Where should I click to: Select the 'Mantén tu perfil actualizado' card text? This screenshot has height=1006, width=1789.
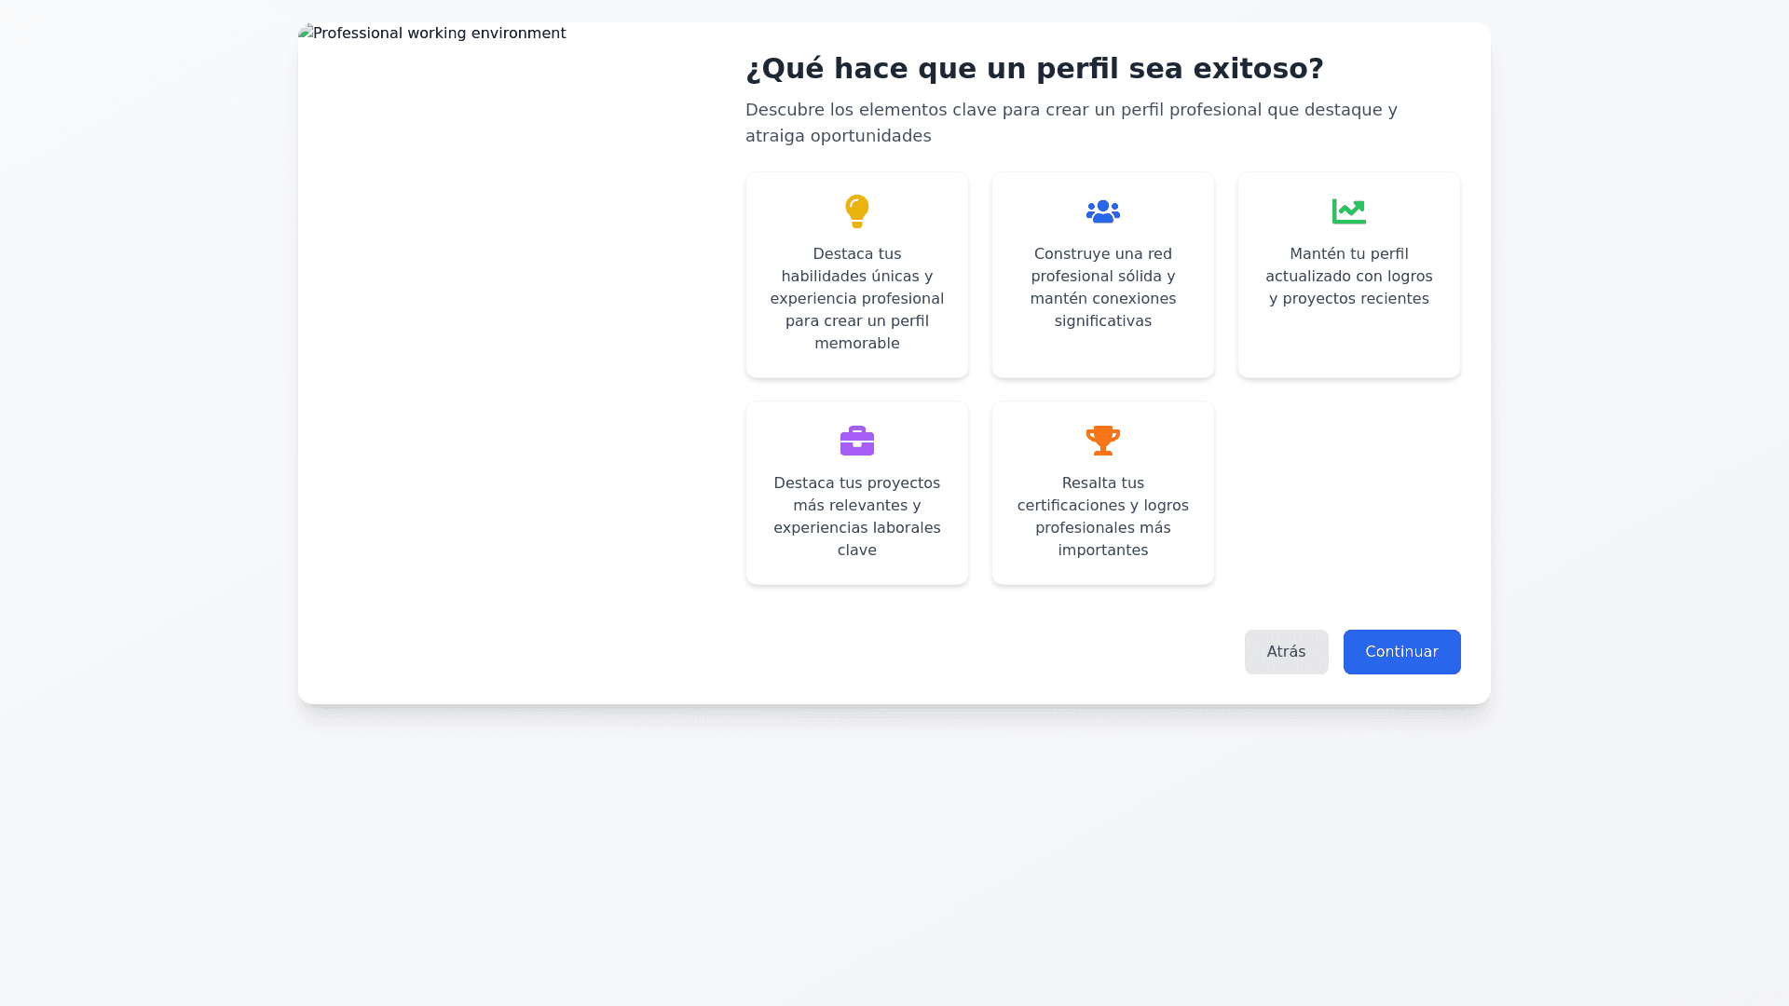[x=1348, y=276]
